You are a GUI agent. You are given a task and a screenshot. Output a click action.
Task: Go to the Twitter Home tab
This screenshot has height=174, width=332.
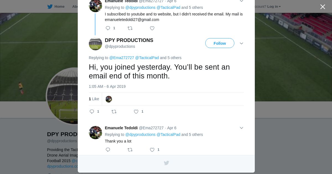click(x=56, y=7)
